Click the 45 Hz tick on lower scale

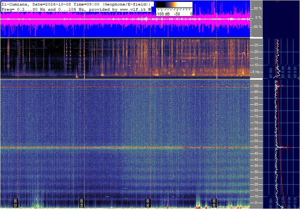pos(256,154)
